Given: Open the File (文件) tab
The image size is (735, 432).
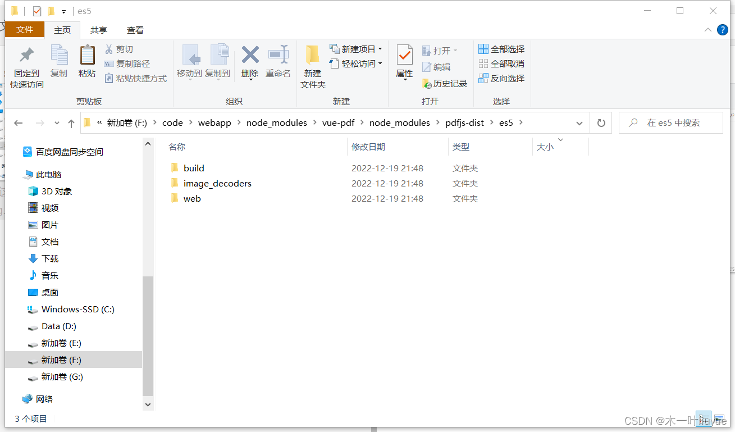Looking at the screenshot, I should coord(25,30).
